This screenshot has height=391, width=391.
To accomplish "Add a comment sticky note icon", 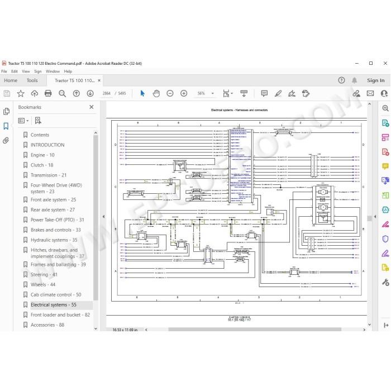I will [x=264, y=93].
